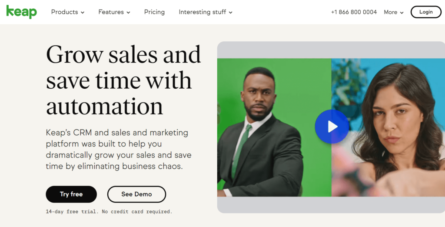
Task: Expand the chevron next to Features
Action: pyautogui.click(x=128, y=13)
